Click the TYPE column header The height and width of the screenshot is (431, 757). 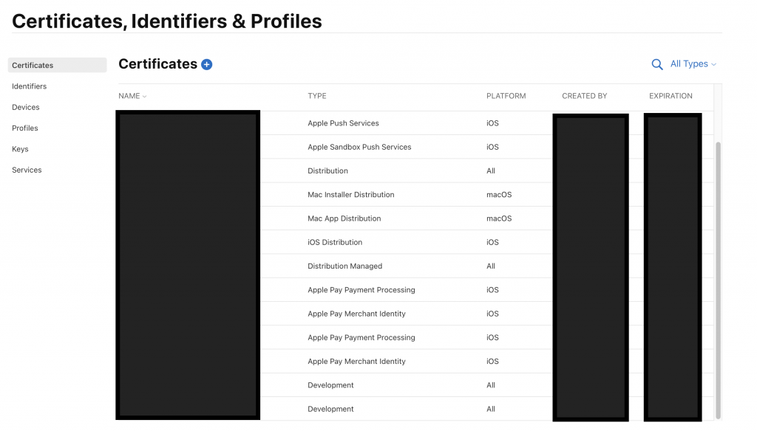pyautogui.click(x=317, y=96)
